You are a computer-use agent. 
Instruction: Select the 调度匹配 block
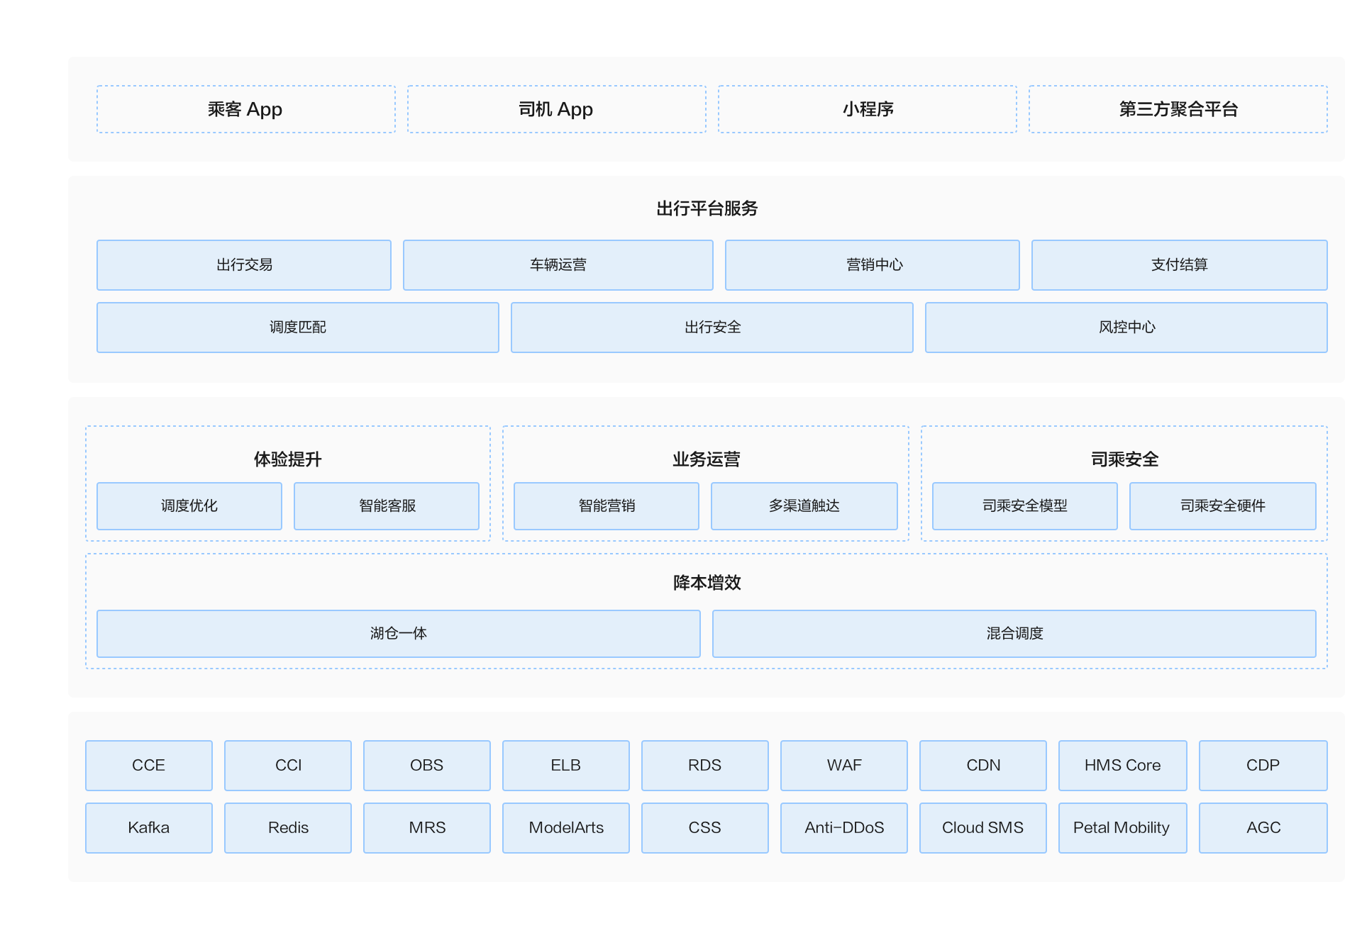pos(298,328)
